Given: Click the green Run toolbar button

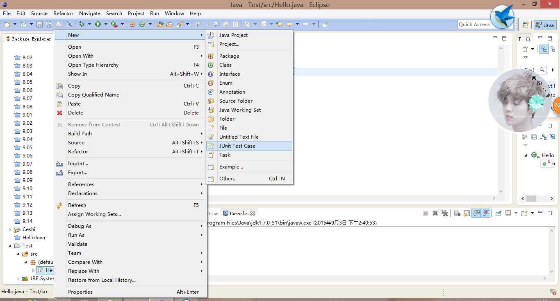Looking at the screenshot, I should click(x=98, y=25).
